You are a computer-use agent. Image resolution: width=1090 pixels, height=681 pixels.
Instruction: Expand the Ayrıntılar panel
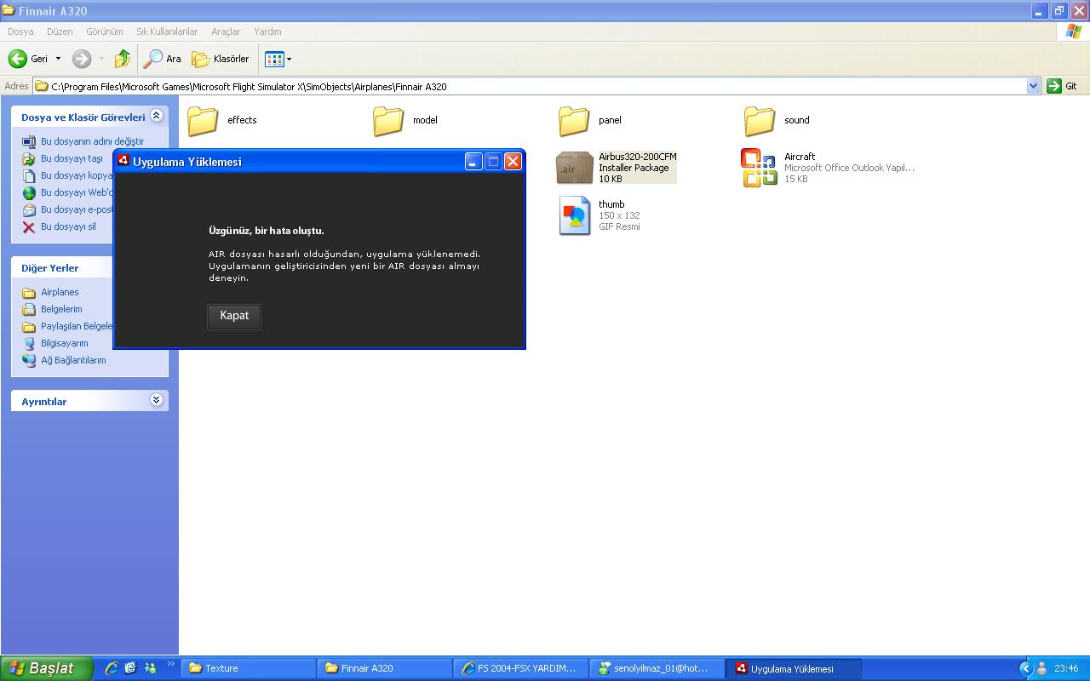click(156, 399)
